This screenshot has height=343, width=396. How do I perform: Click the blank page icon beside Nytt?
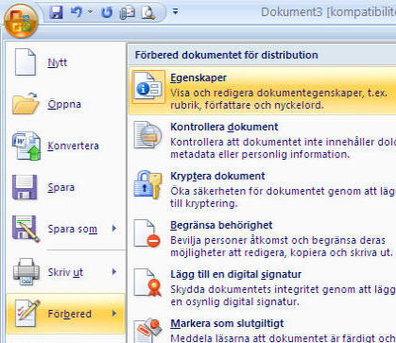26,62
